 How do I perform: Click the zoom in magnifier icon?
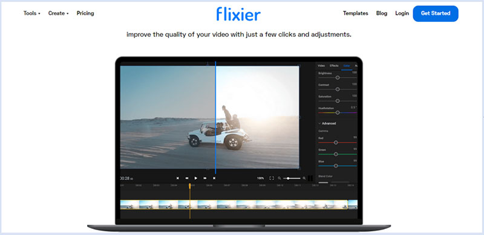pos(304,178)
